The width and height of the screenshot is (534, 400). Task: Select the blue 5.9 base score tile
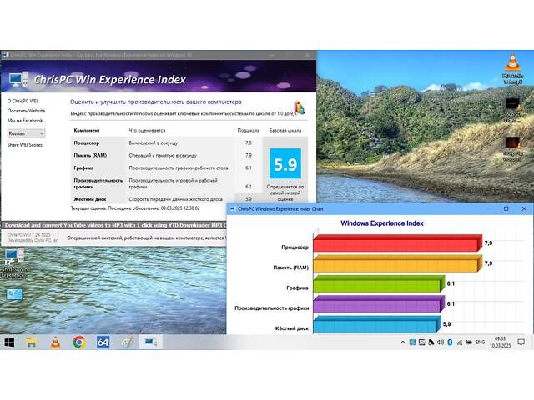click(285, 163)
